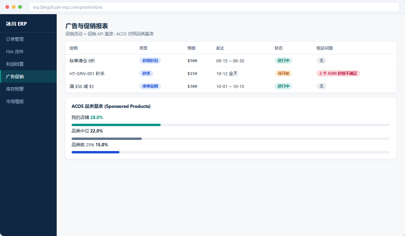The image size is (405, 236).
Task: Click the green 我的店铺 ACOS progress bar
Action: tap(116, 125)
